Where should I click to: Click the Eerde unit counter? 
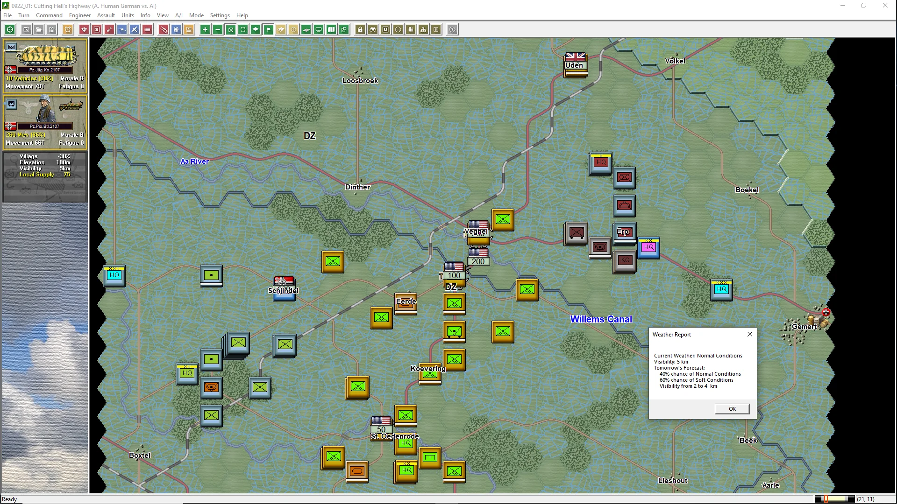point(406,304)
